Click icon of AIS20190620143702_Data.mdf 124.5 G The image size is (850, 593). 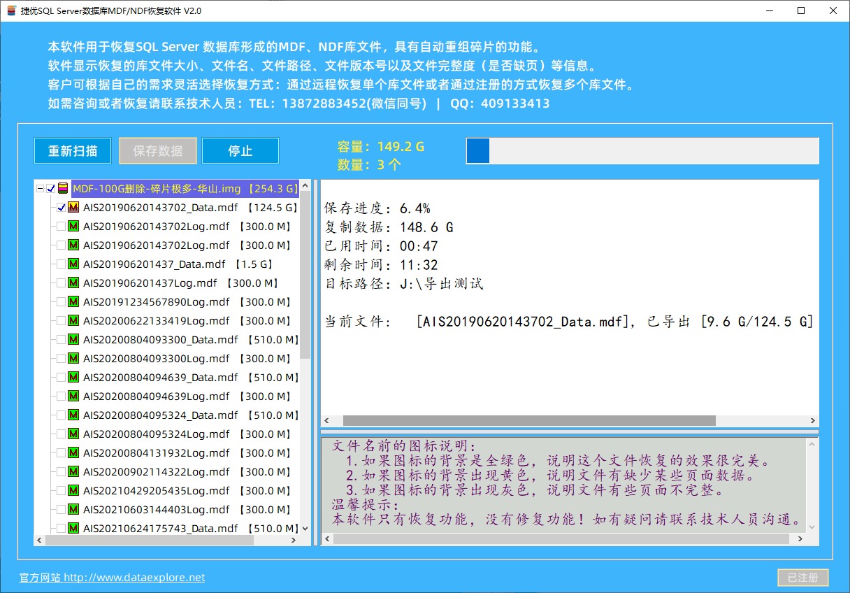[x=73, y=208]
